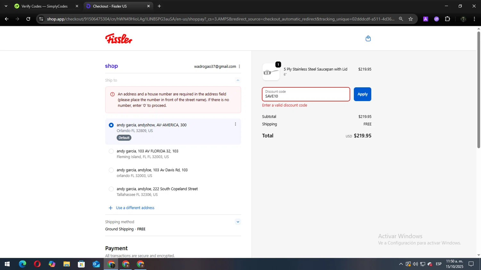
Task: Click the Total $219.95 amount
Action: [x=362, y=136]
